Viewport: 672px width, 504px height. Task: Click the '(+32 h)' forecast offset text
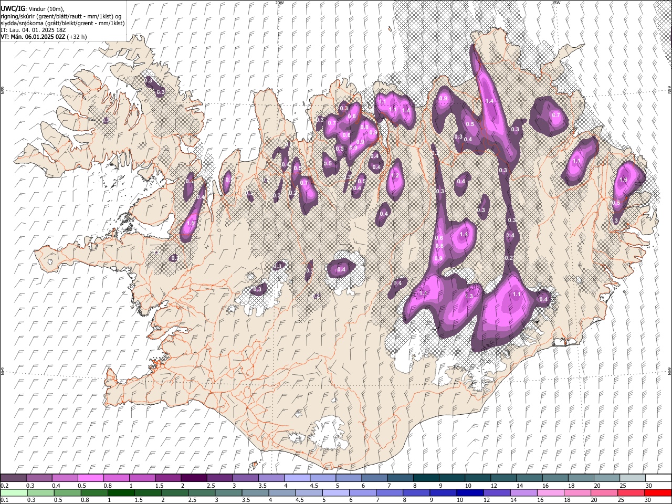(x=77, y=37)
